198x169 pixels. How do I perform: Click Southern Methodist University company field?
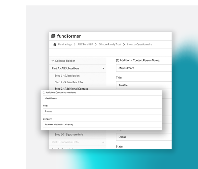(102, 125)
